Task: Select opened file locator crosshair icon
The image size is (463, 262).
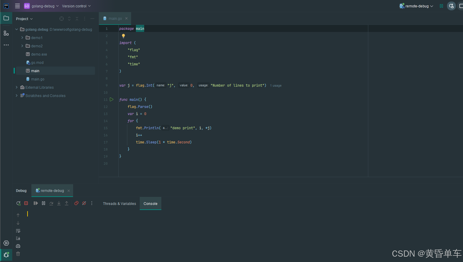Action: 62,19
